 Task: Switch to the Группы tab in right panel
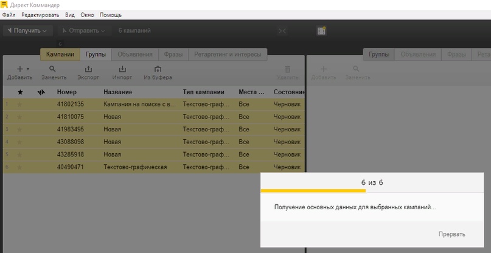[379, 54]
